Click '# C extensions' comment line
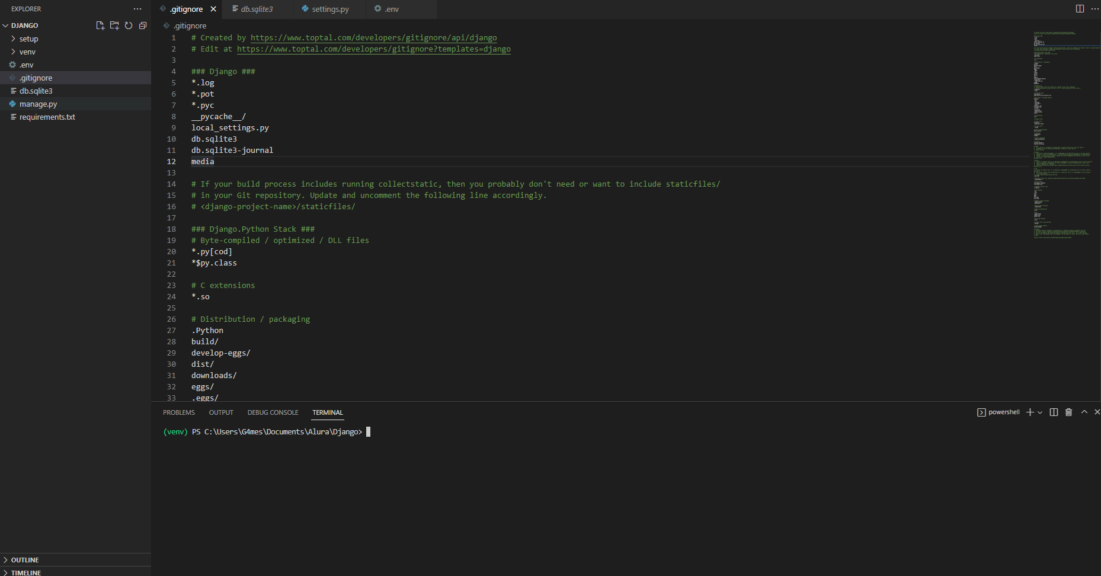Viewport: 1101px width, 576px height. pyautogui.click(x=223, y=285)
